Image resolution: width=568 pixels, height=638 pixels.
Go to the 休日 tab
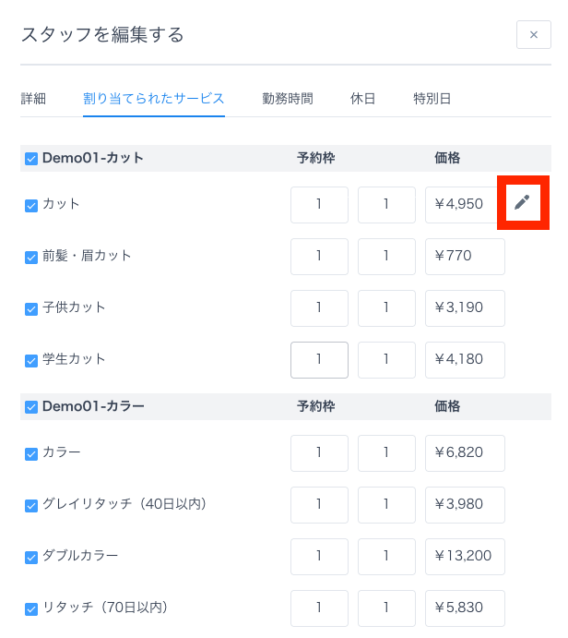click(362, 99)
